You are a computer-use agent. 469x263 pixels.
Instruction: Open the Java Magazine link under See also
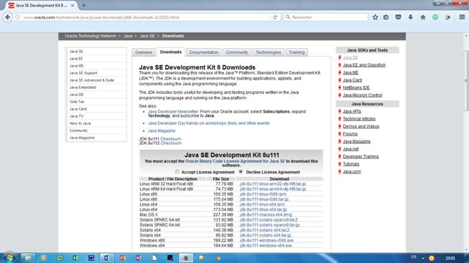point(162,130)
